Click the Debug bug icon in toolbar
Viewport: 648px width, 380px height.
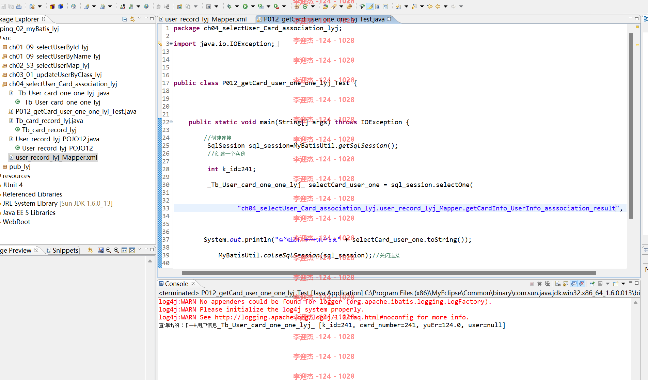[230, 6]
